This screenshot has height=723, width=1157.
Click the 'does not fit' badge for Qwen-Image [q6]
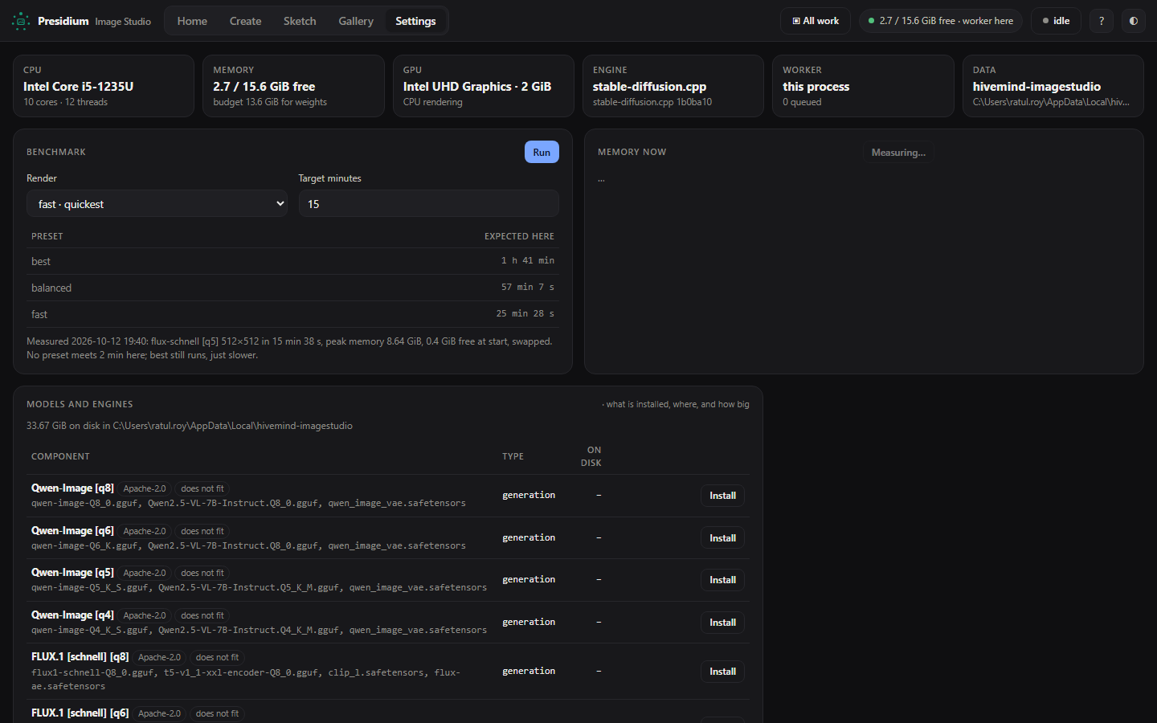[x=202, y=531]
